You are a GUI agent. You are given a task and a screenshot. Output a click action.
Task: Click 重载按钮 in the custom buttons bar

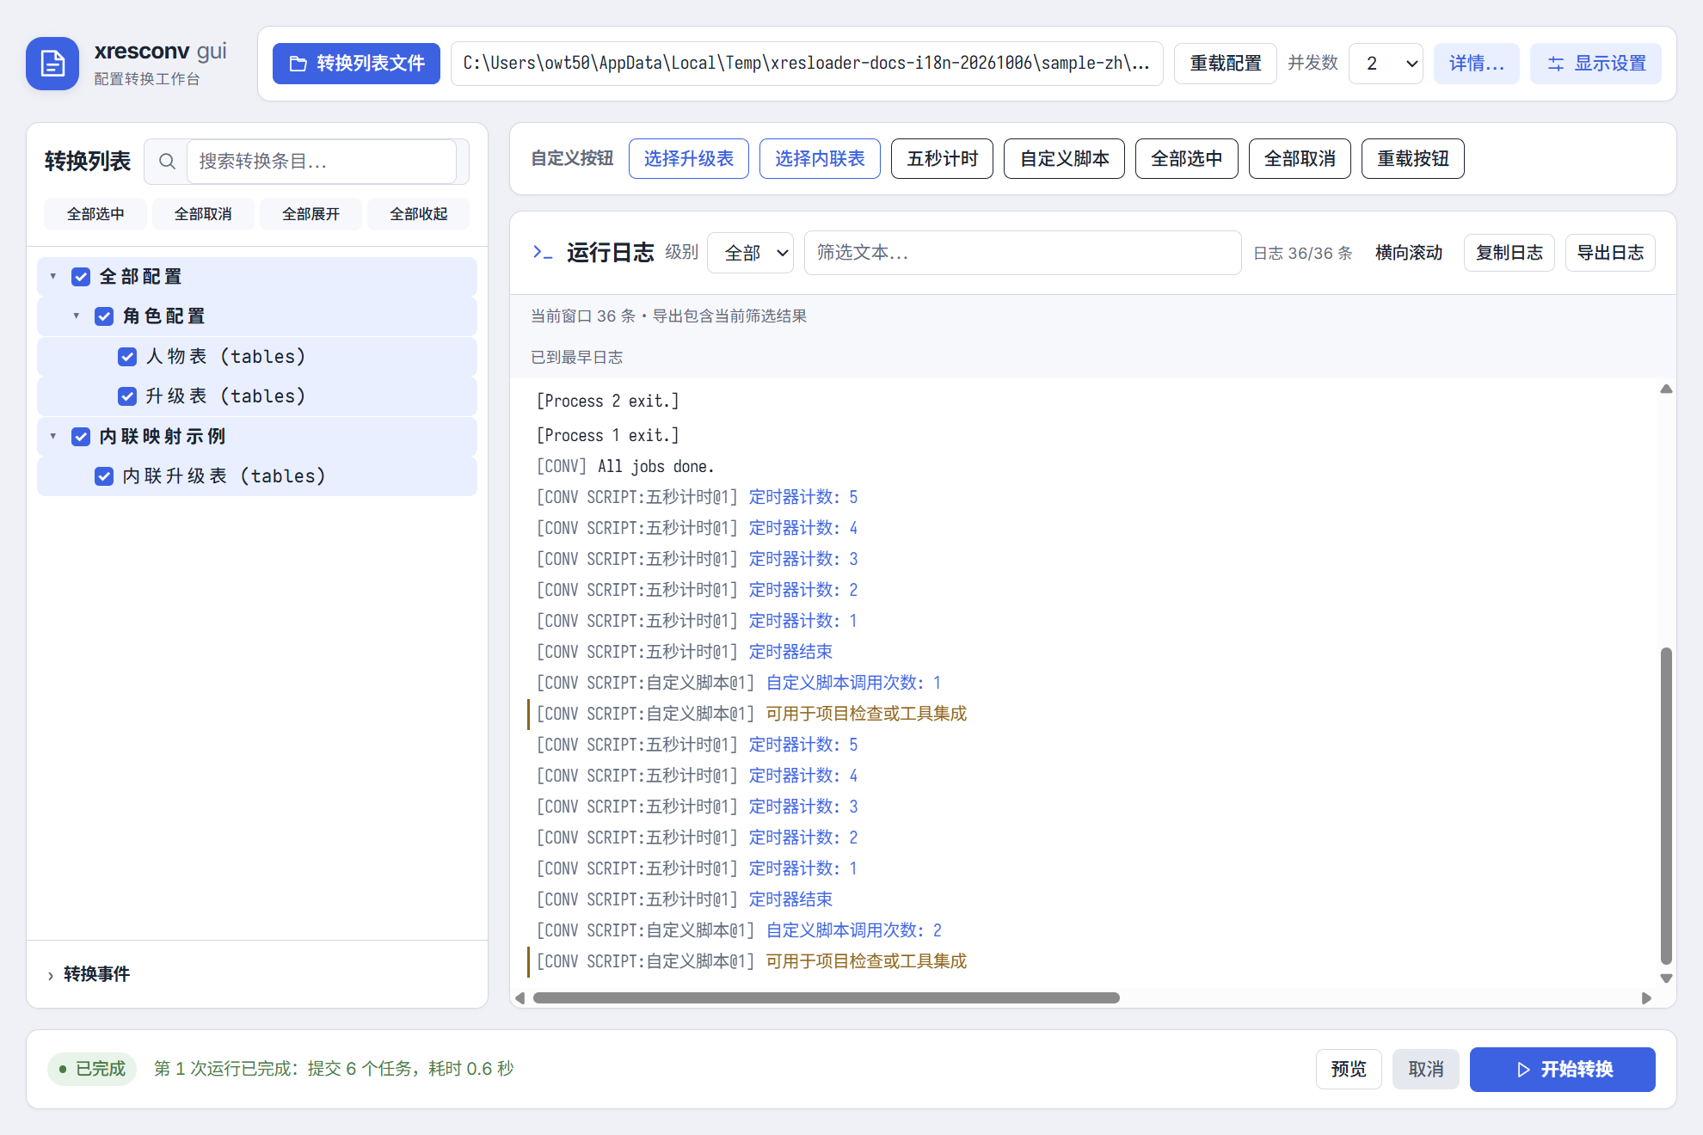tap(1413, 159)
